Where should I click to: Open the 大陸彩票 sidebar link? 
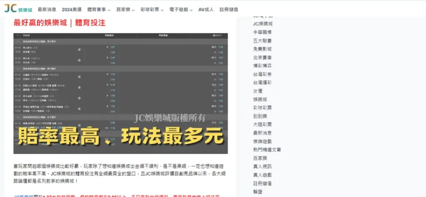click(x=262, y=125)
